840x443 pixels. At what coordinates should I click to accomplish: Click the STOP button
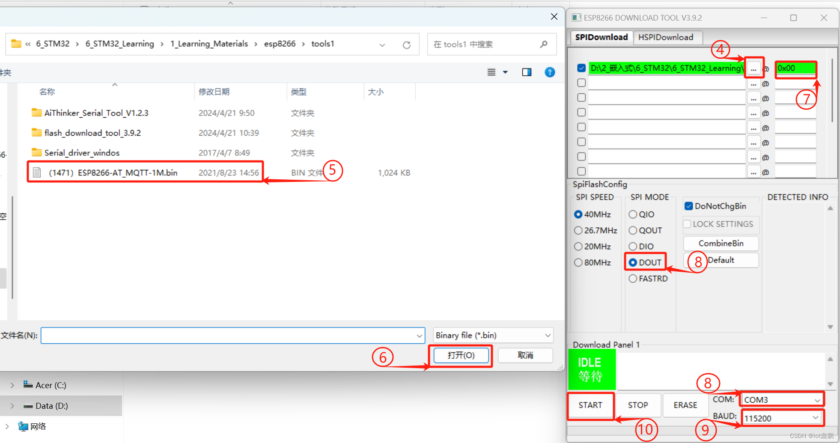[x=638, y=405]
